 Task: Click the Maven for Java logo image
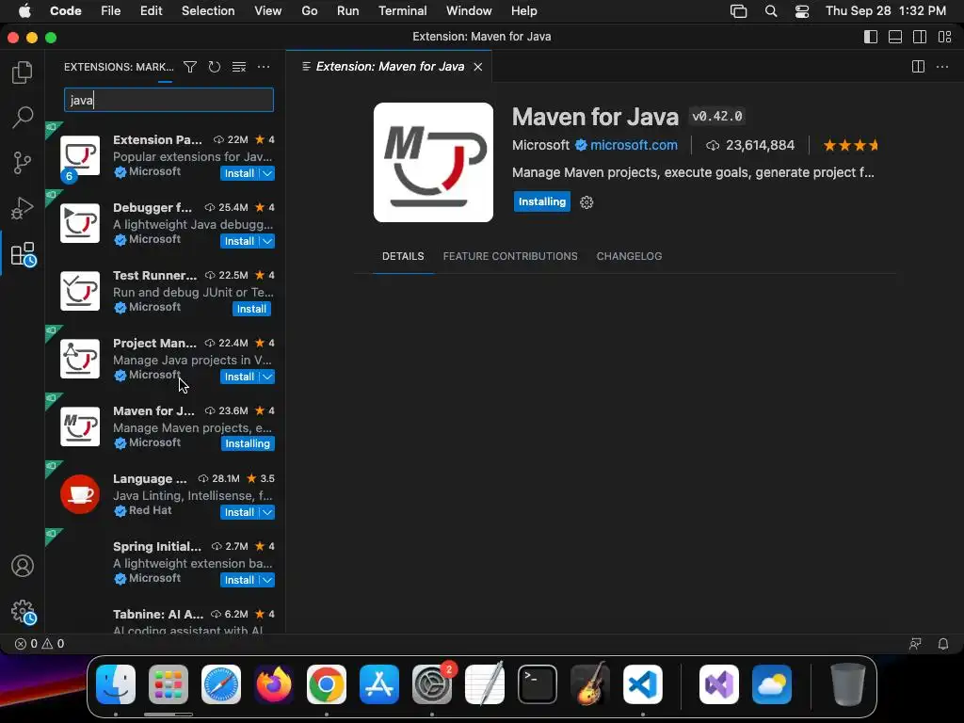[x=433, y=162]
